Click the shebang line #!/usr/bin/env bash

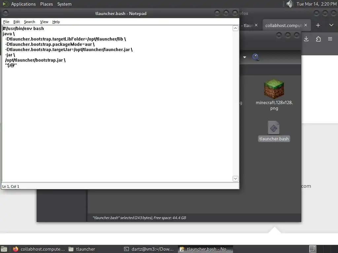pos(23,28)
